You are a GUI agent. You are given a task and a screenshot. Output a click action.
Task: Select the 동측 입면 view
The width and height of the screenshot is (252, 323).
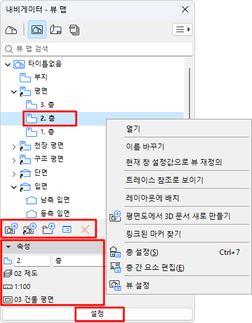48,213
